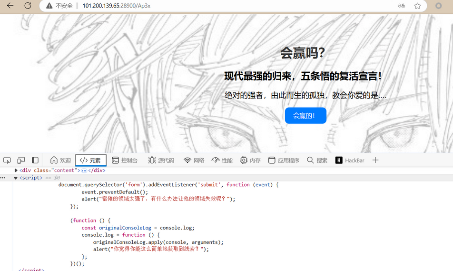The height and width of the screenshot is (271, 453).
Task: Add a new tool with the plus icon
Action: click(x=375, y=160)
